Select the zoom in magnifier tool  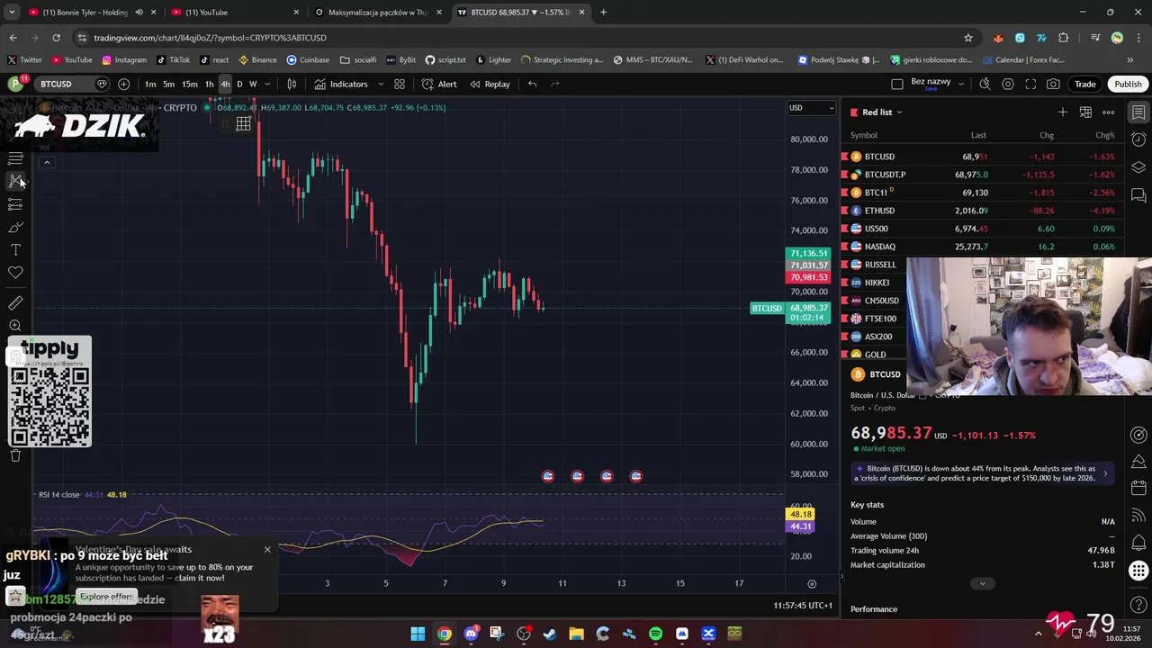[x=15, y=326]
